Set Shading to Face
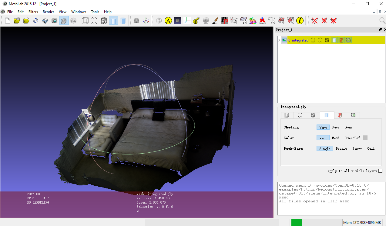The height and width of the screenshot is (226, 386). pos(336,127)
